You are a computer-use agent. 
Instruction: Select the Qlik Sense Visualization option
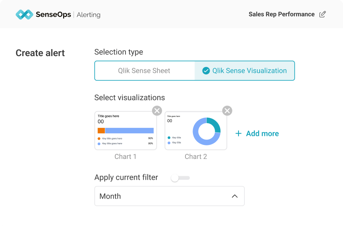point(244,71)
